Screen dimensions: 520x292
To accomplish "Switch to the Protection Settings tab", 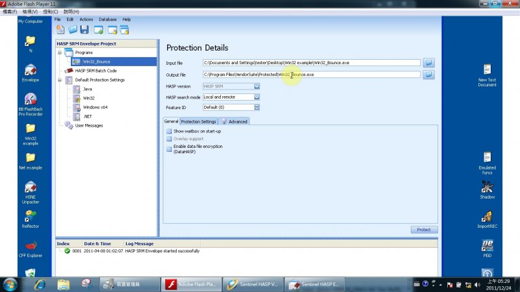I will pyautogui.click(x=198, y=121).
